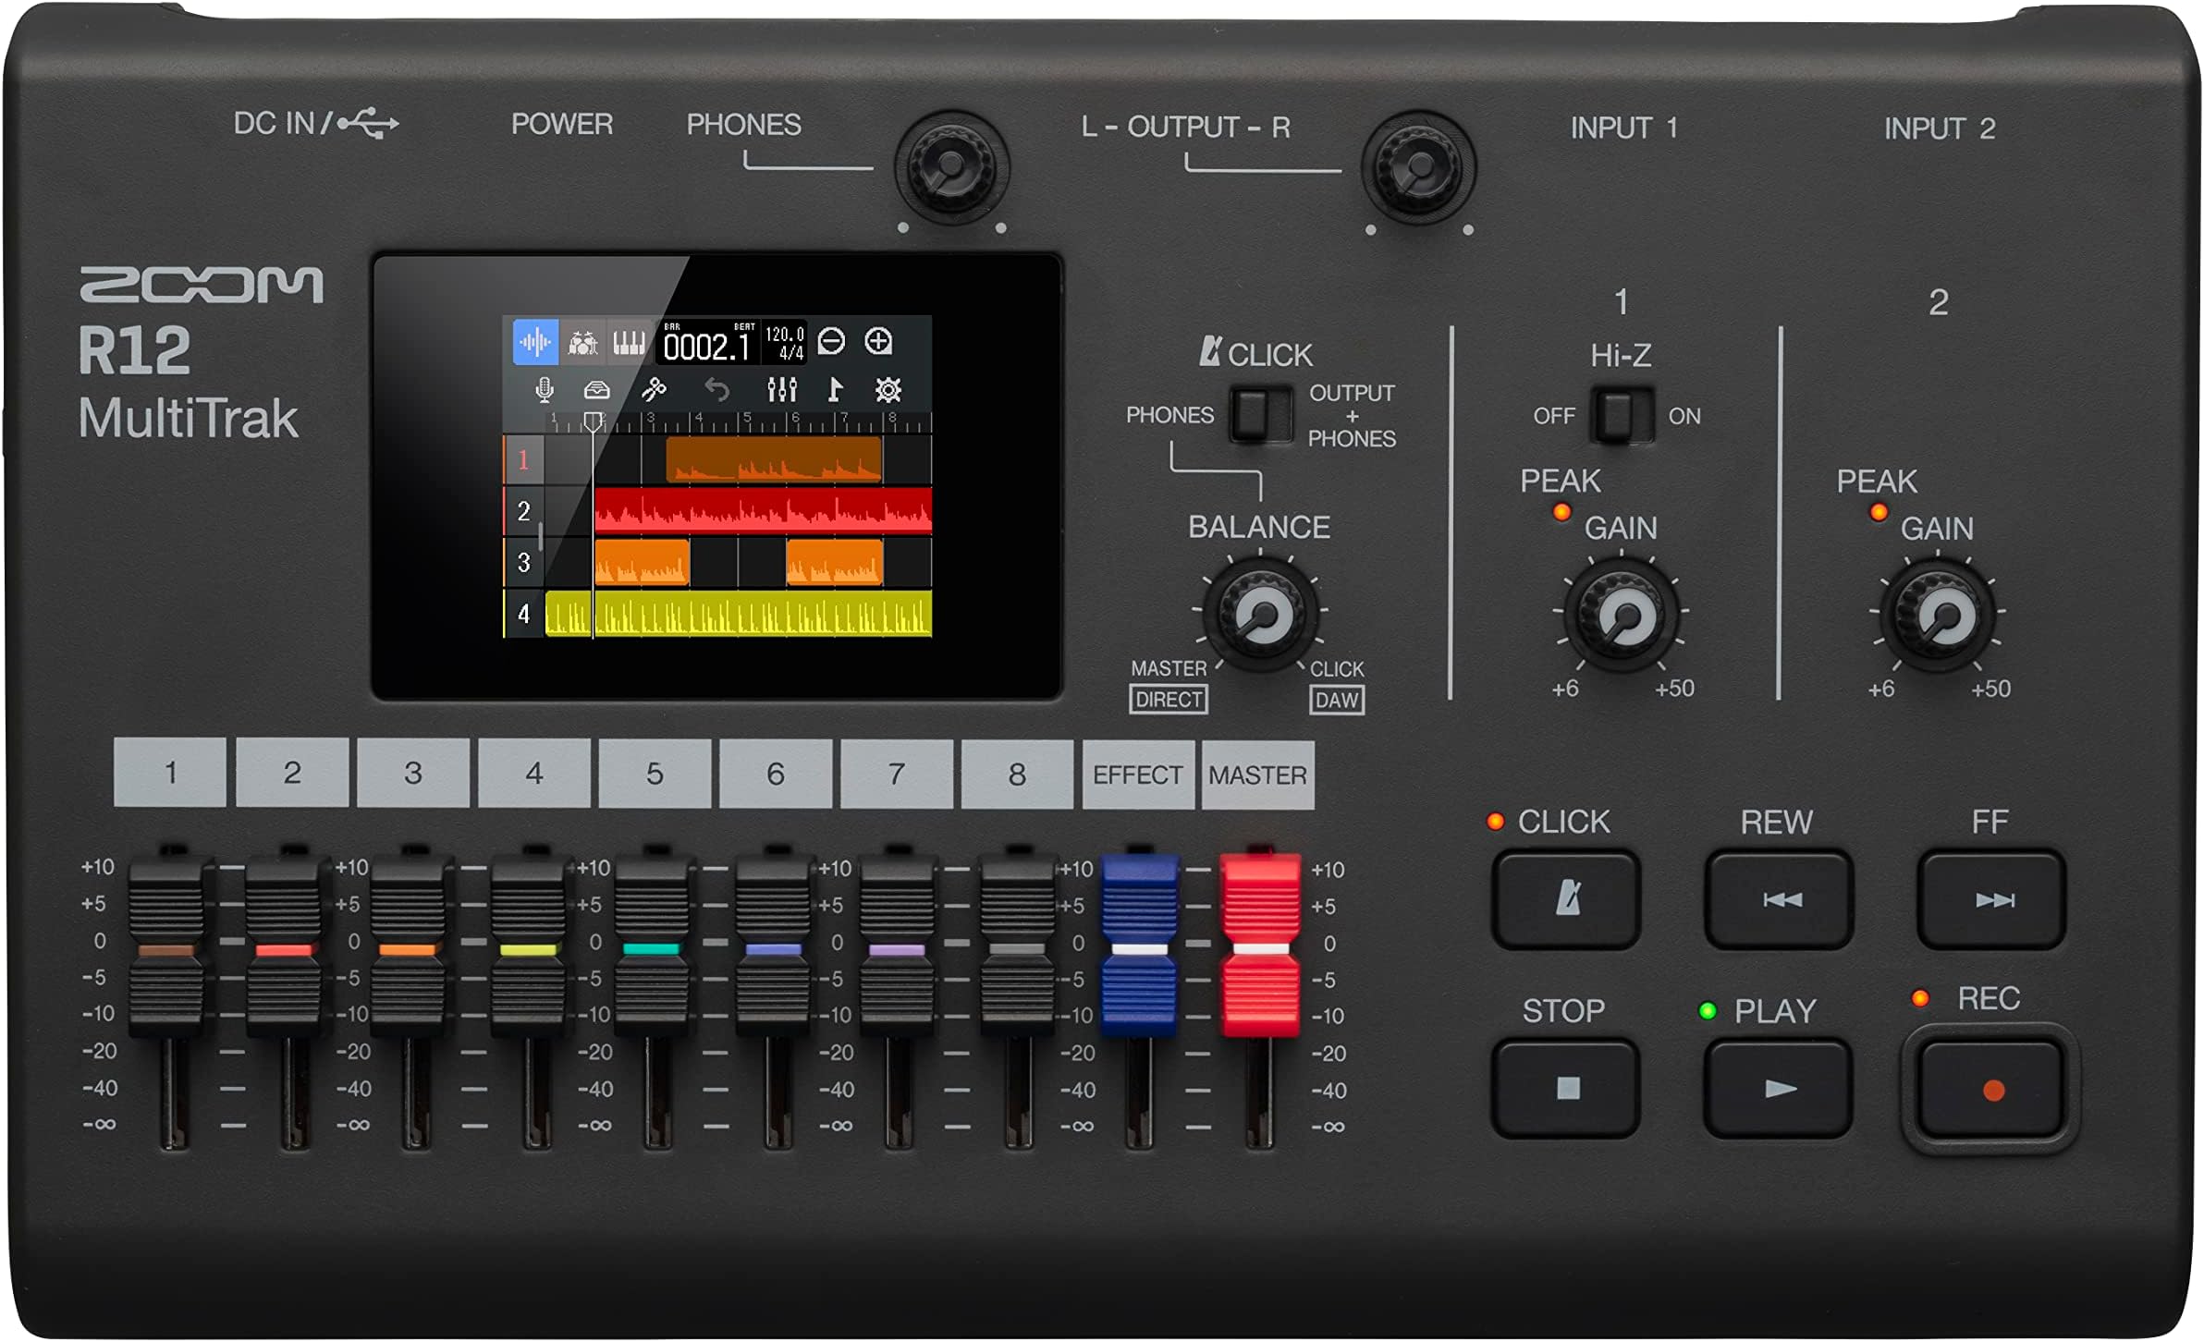Tap the playhead marker on the ruler
Screen dimensions: 2204x1342
[594, 421]
